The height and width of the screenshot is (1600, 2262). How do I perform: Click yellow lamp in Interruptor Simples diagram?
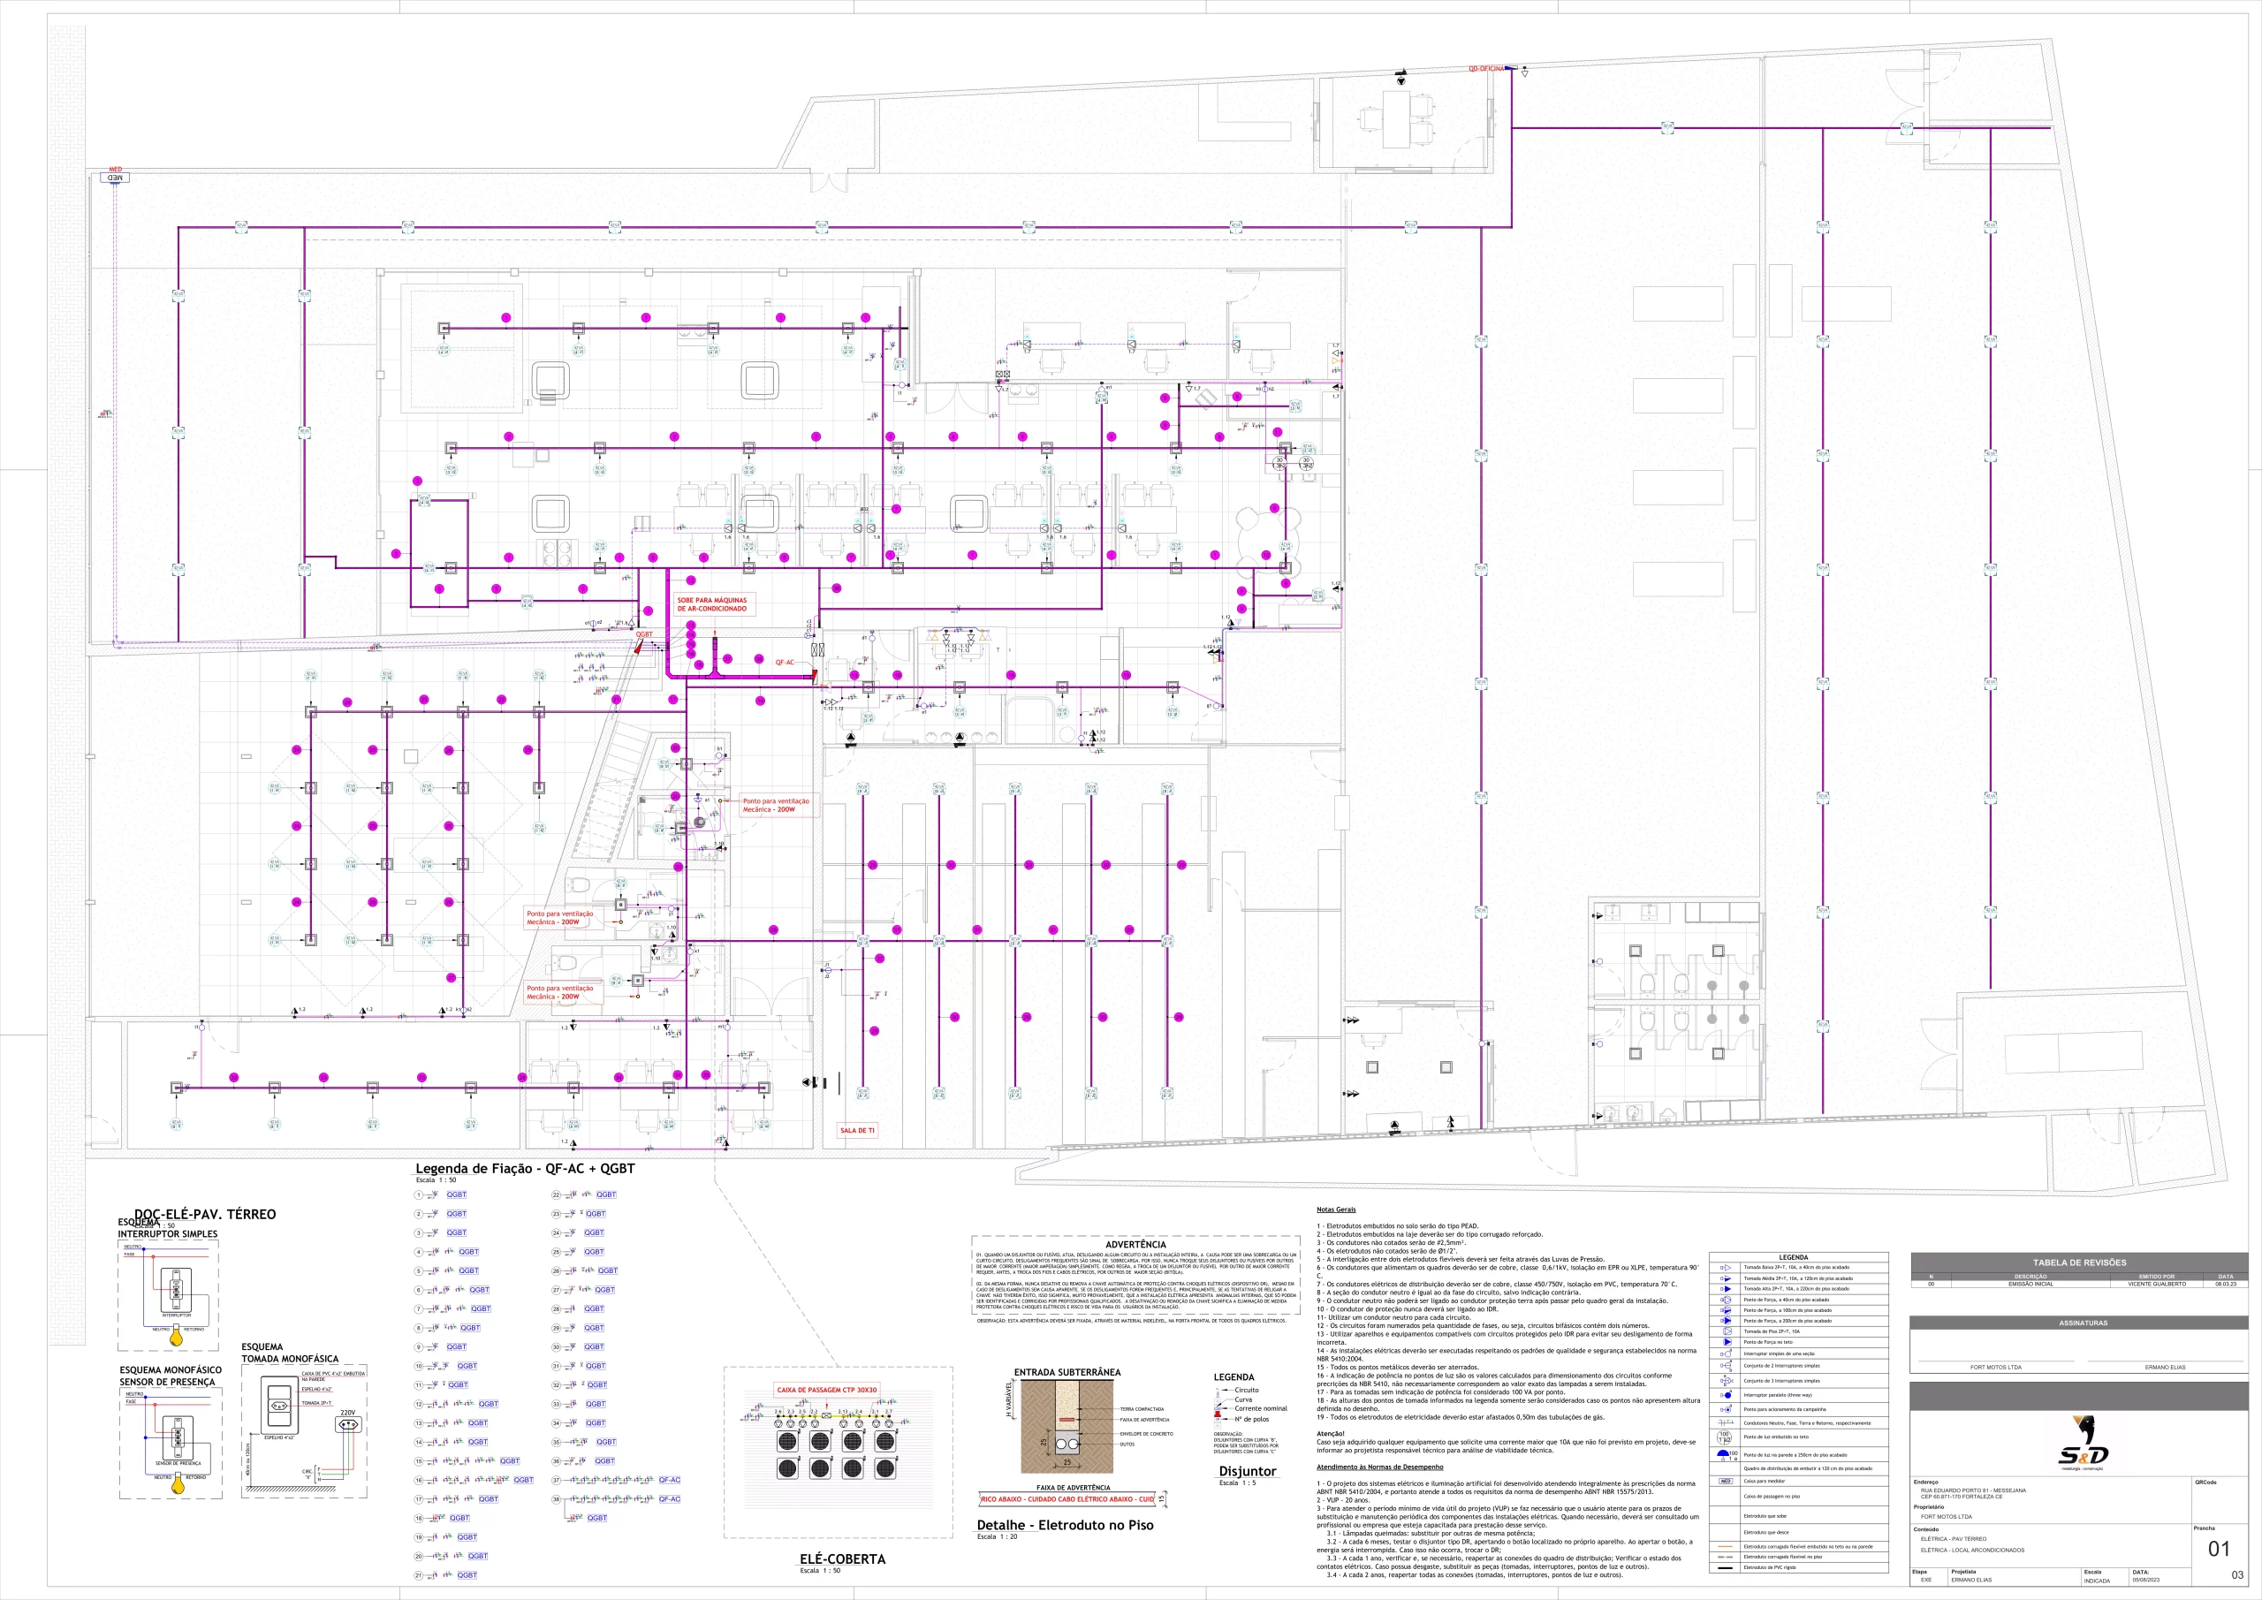coord(178,1337)
